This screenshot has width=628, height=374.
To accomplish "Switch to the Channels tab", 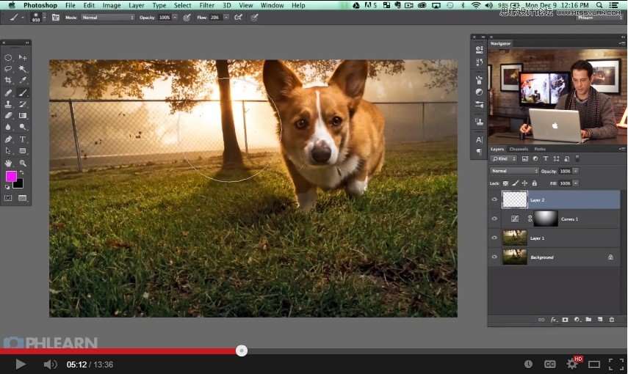I will click(x=519, y=149).
